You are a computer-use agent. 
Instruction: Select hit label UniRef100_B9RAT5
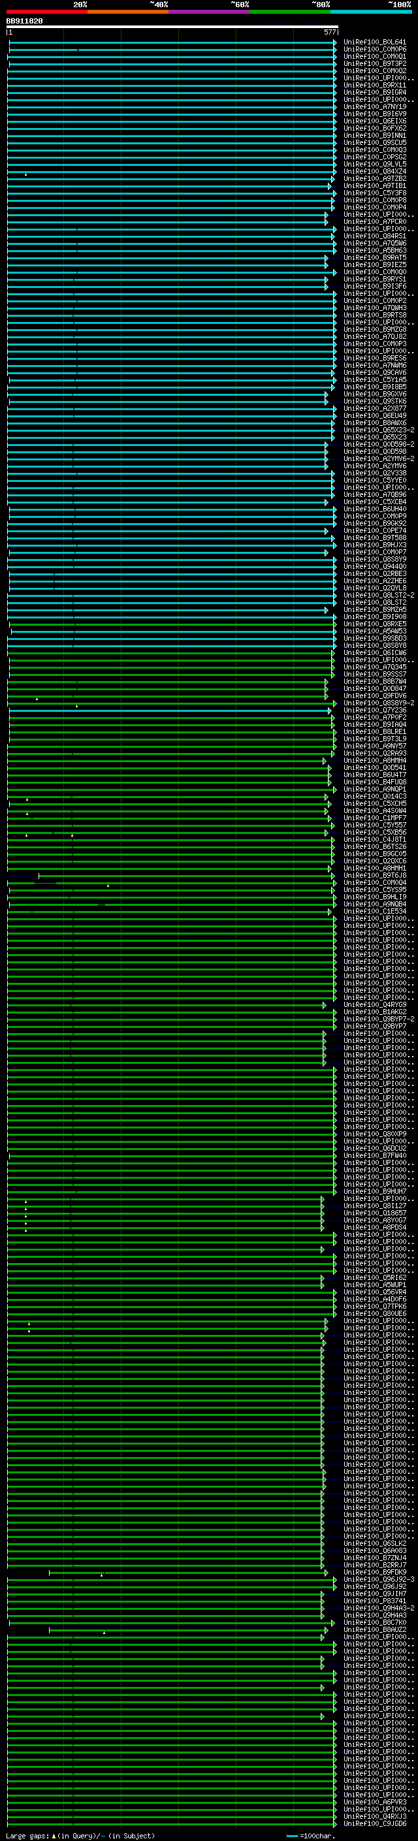point(374,258)
